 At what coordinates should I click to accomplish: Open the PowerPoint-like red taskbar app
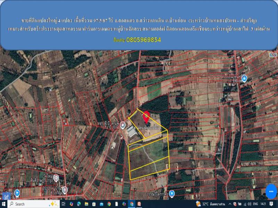click(x=139, y=204)
